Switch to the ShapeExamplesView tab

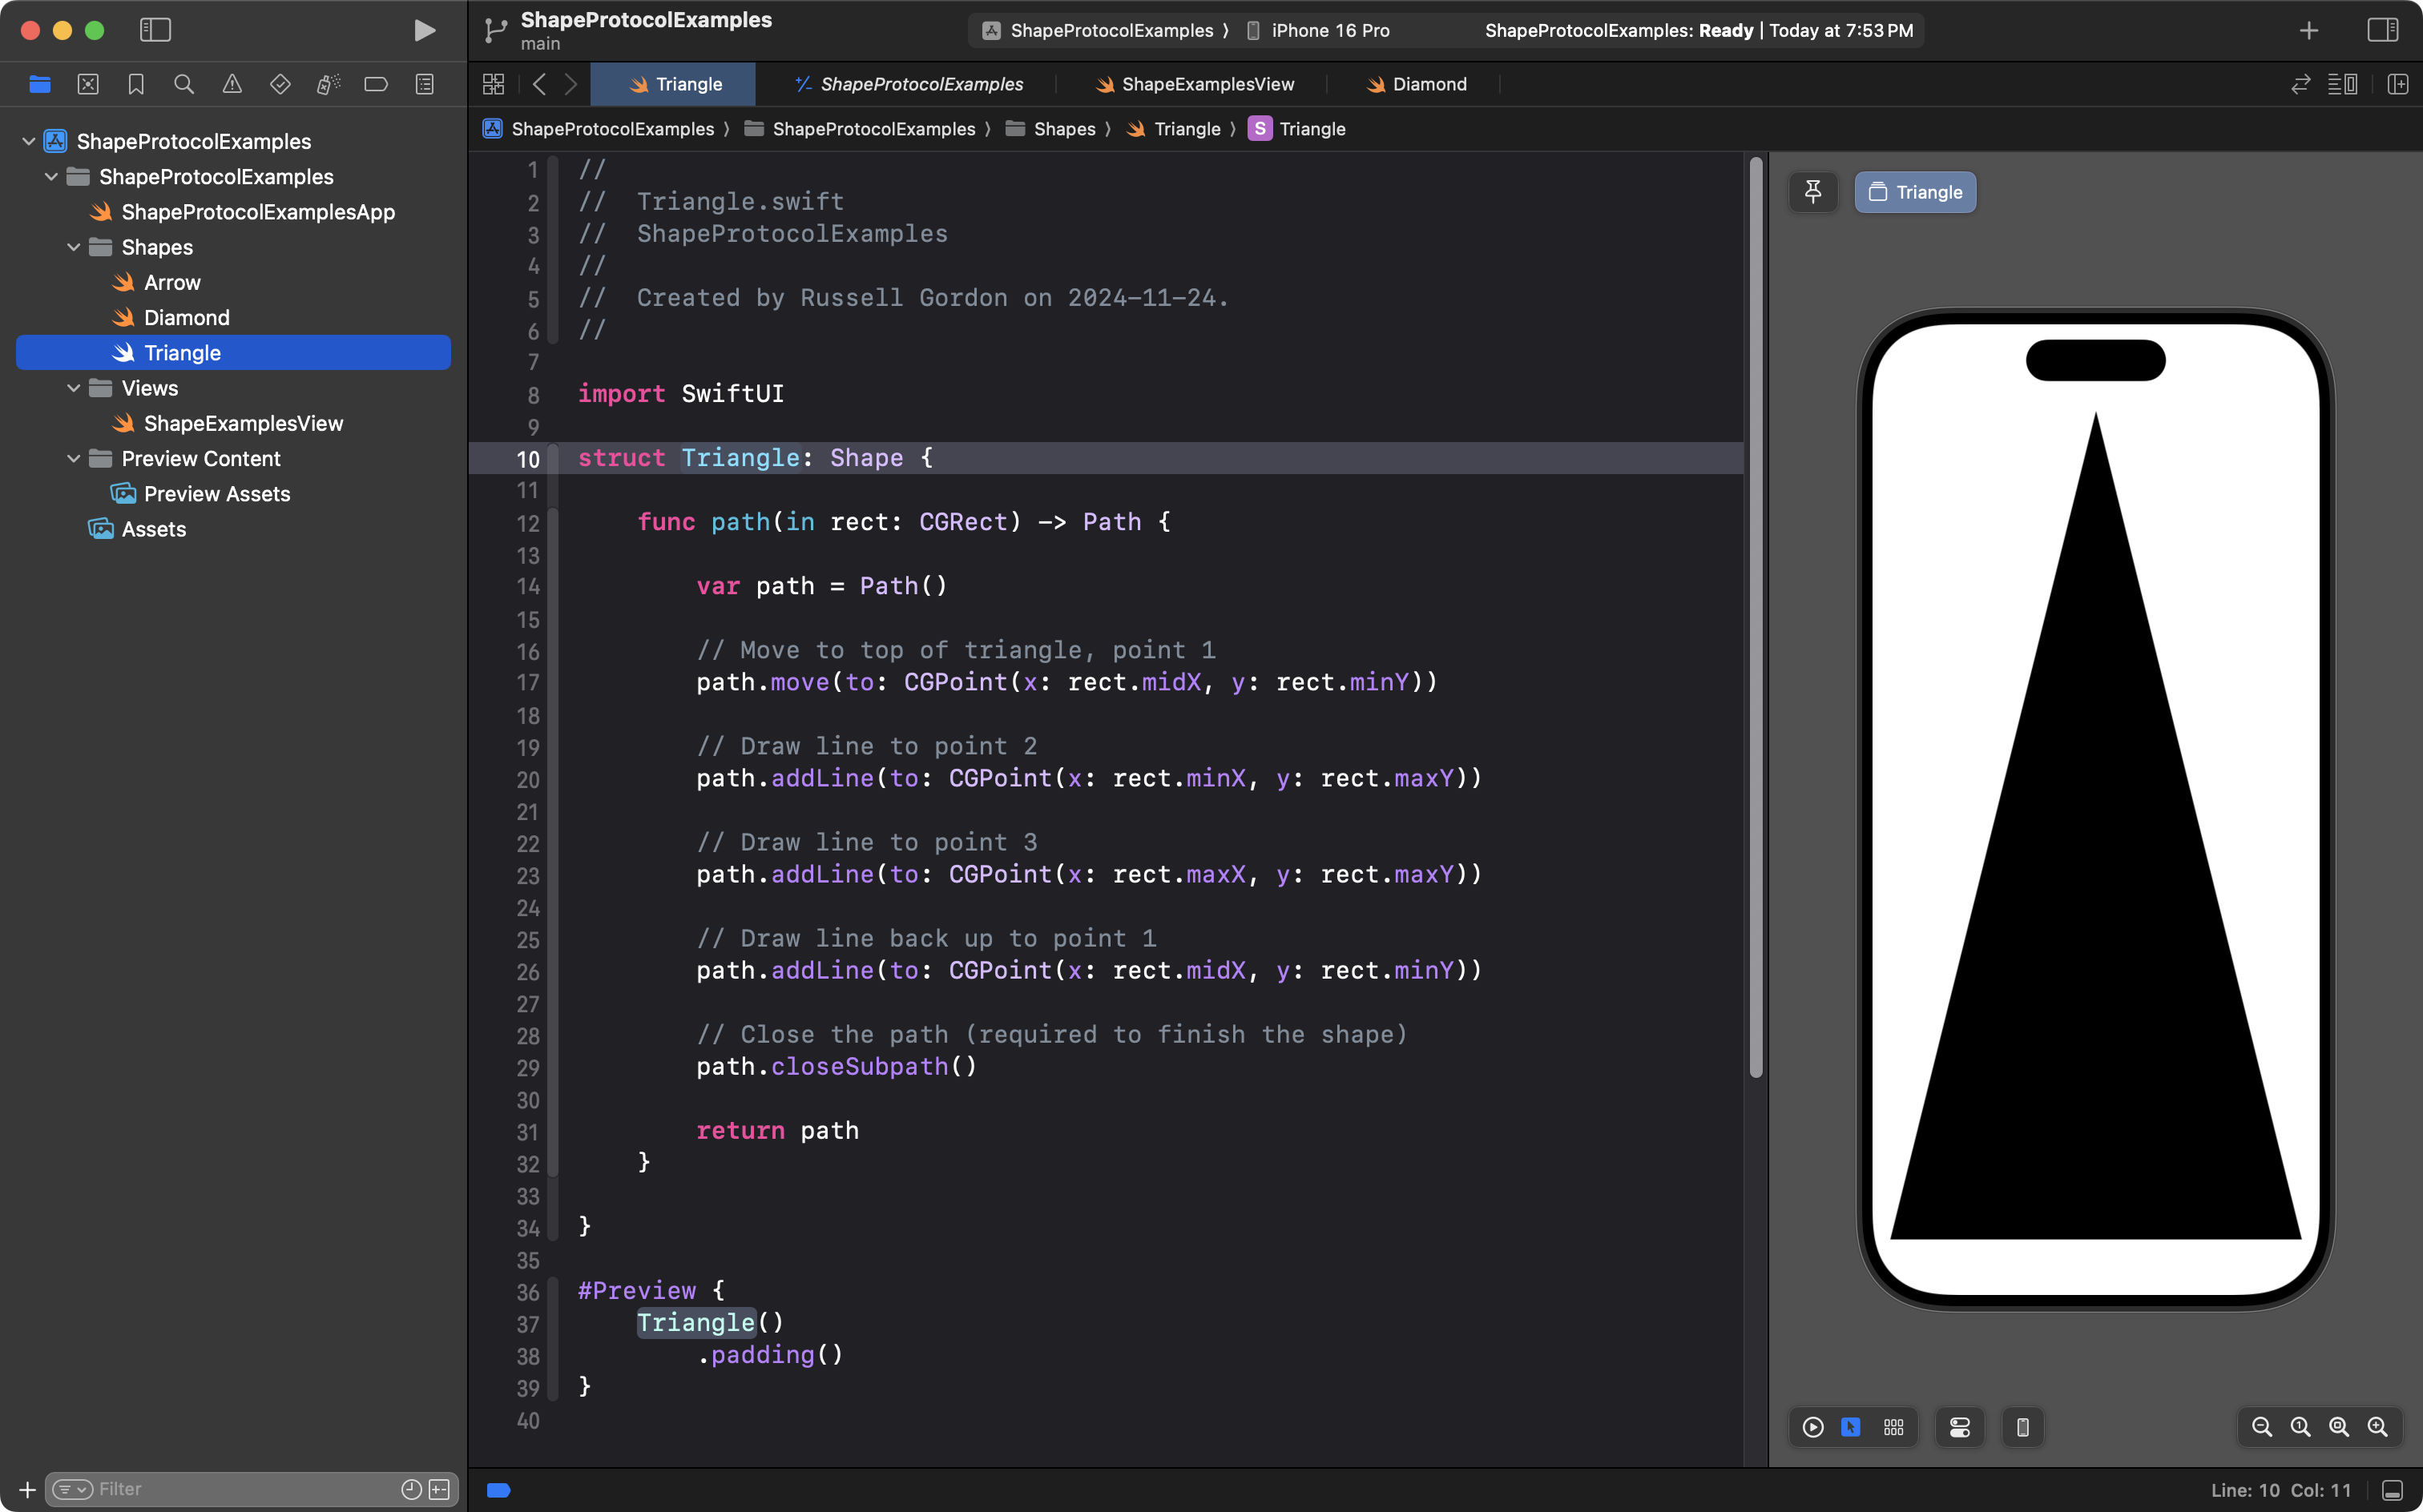click(x=1195, y=84)
